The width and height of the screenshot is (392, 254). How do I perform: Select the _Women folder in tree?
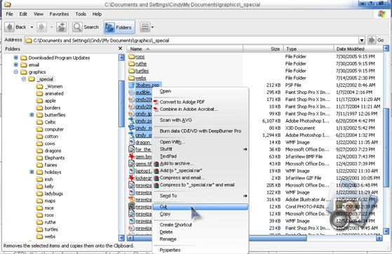tap(53, 86)
